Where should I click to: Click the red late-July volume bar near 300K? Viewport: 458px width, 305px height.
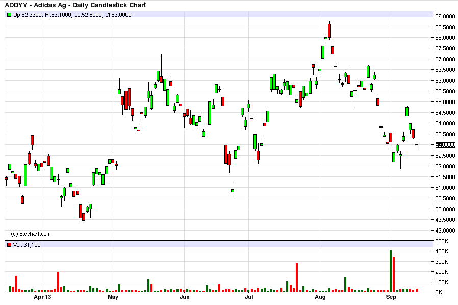pos(297,277)
